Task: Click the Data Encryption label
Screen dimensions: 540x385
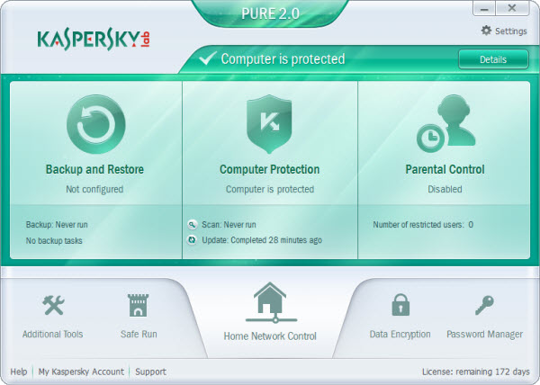Action: click(x=400, y=335)
